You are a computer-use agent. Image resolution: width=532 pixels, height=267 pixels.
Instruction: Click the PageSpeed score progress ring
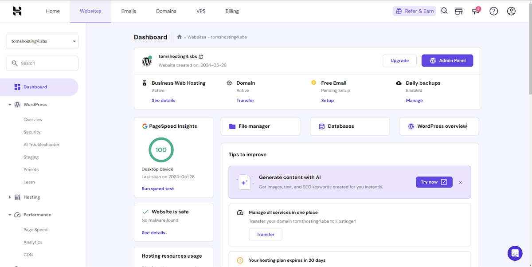coord(161,150)
